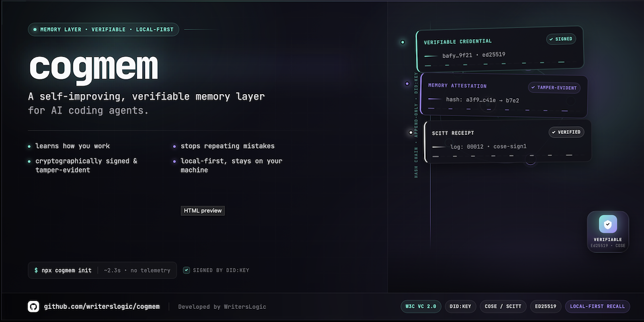Click the MEMORY LAYER · VERIFIABLE · LOCAL-FIRST pill

[103, 30]
